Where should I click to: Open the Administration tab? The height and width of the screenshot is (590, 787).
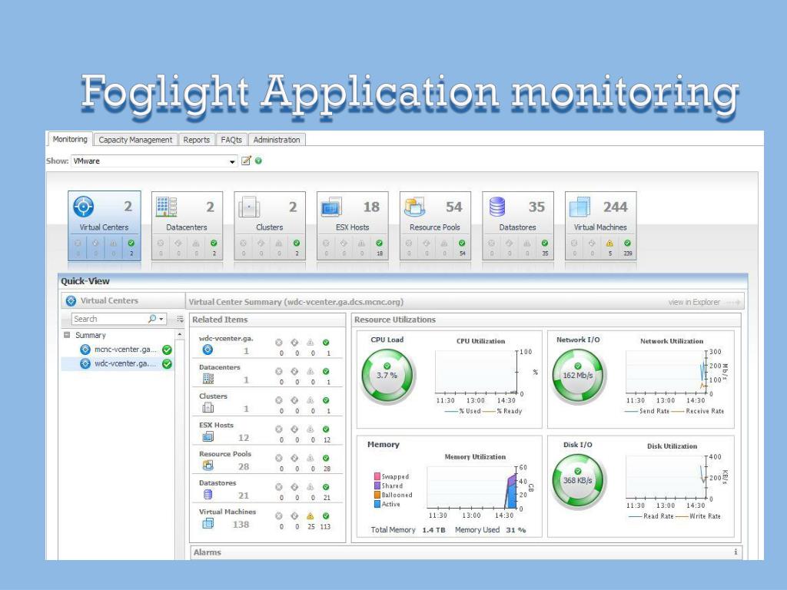[x=277, y=140]
